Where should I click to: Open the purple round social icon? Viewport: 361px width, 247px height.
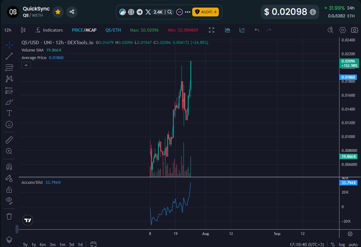(x=179, y=12)
